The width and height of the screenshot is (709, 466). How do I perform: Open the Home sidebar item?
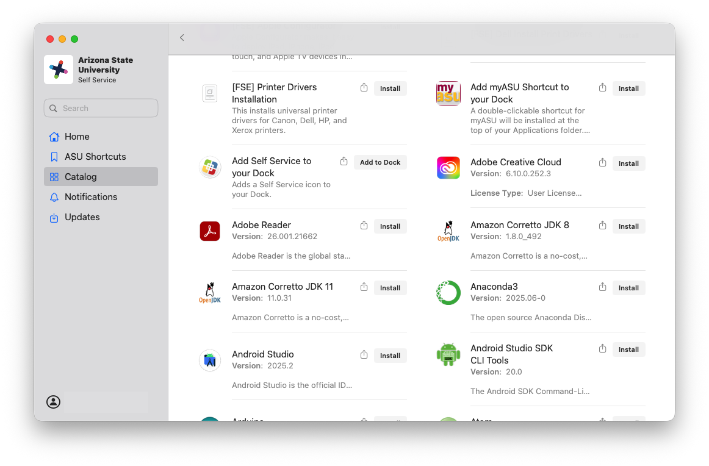101,137
